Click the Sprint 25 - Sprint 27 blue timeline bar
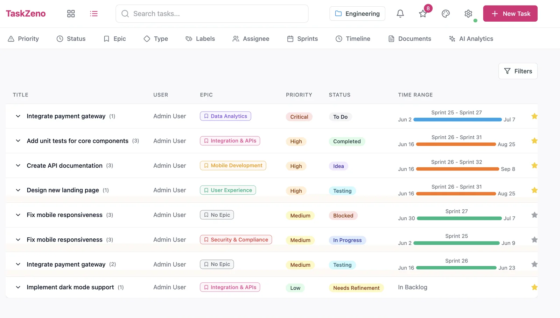560x318 pixels. pyautogui.click(x=457, y=120)
